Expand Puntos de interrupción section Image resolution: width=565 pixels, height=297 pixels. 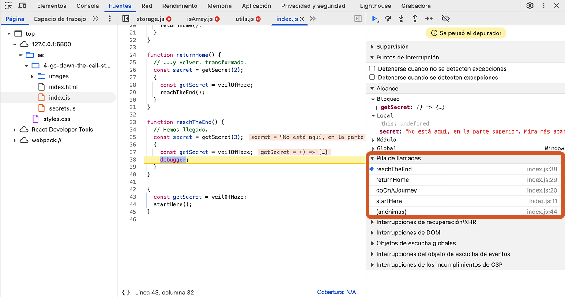pyautogui.click(x=372, y=57)
